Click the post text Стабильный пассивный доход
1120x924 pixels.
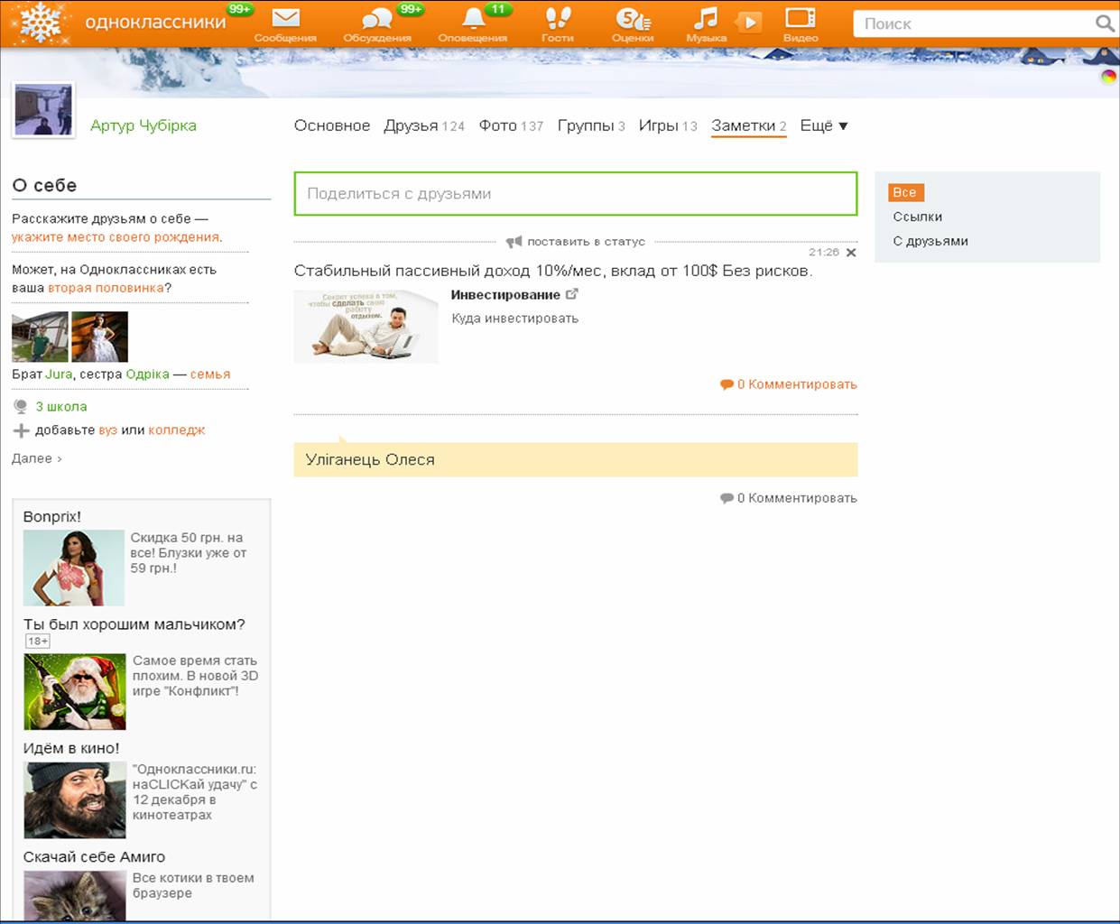(553, 271)
